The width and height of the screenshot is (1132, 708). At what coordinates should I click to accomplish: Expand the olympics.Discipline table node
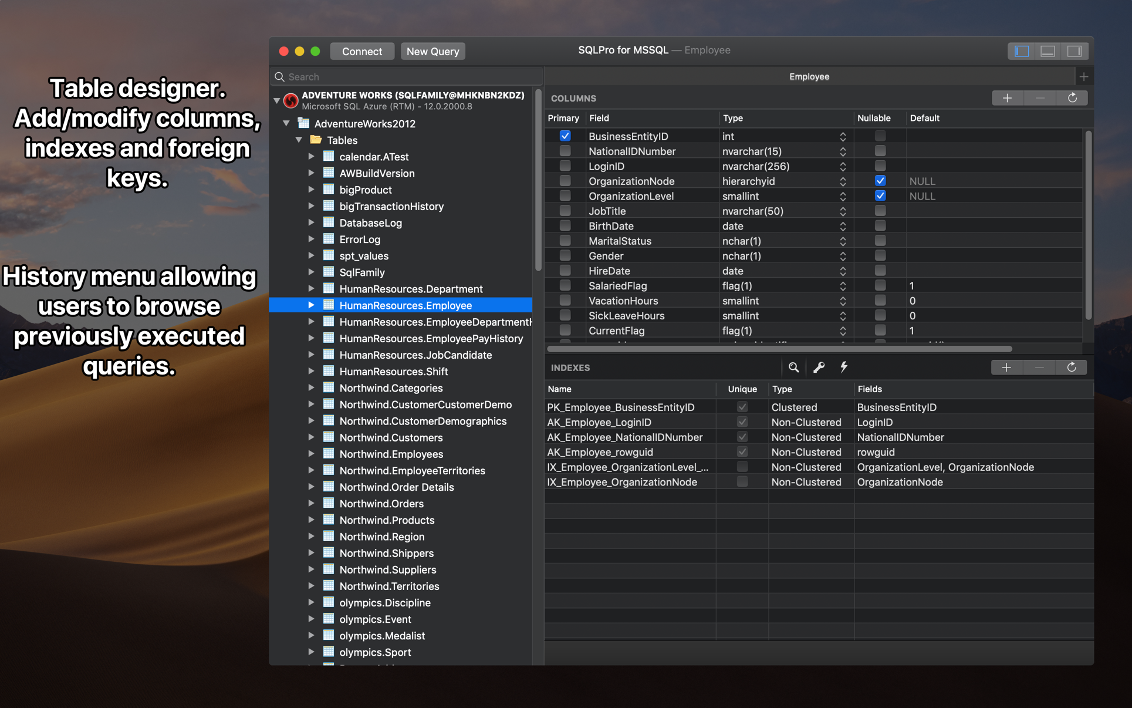312,602
